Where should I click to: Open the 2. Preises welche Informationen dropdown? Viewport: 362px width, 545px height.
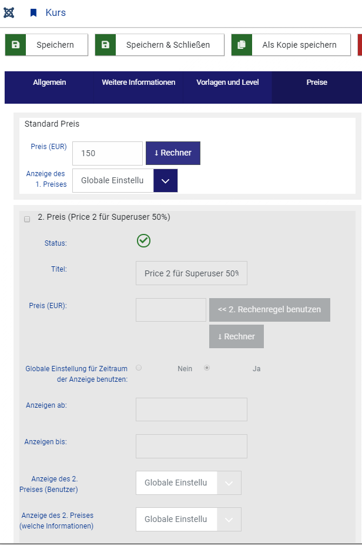229,519
